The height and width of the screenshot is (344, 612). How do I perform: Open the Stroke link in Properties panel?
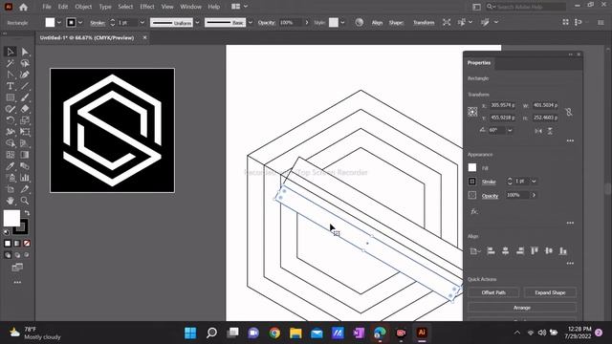click(489, 182)
